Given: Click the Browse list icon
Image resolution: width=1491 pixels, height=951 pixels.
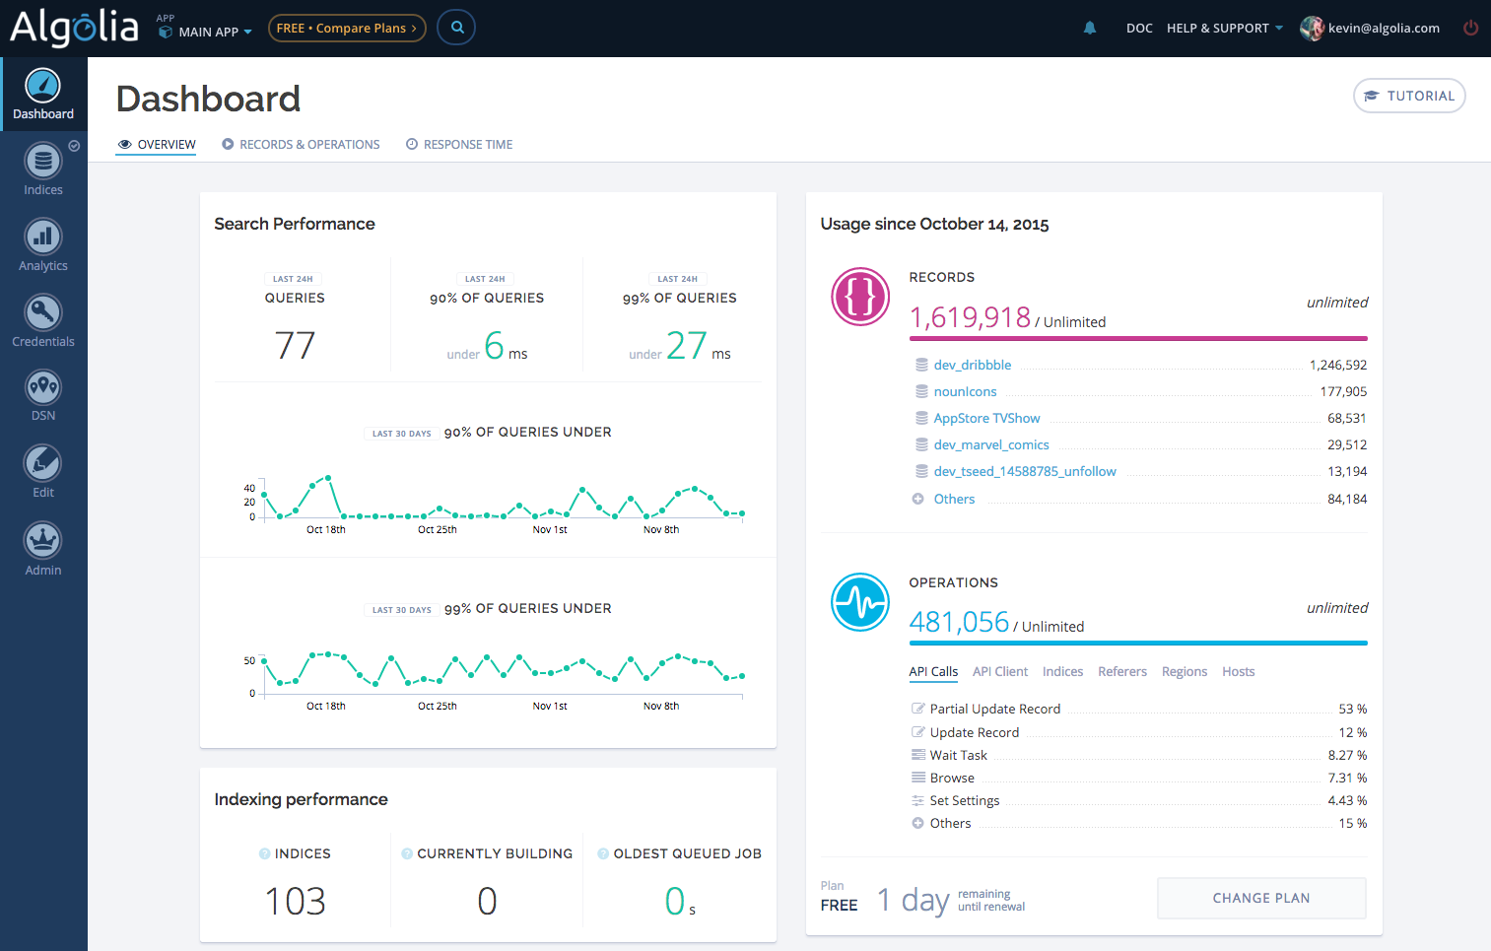Looking at the screenshot, I should (918, 778).
